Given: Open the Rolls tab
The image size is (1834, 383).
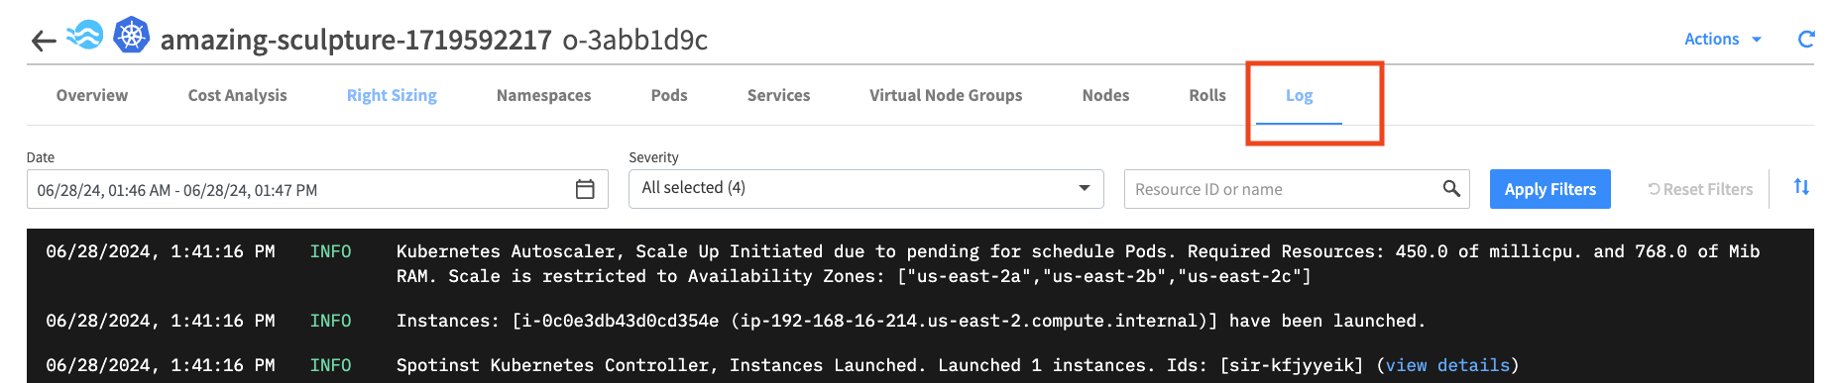Looking at the screenshot, I should 1207,95.
